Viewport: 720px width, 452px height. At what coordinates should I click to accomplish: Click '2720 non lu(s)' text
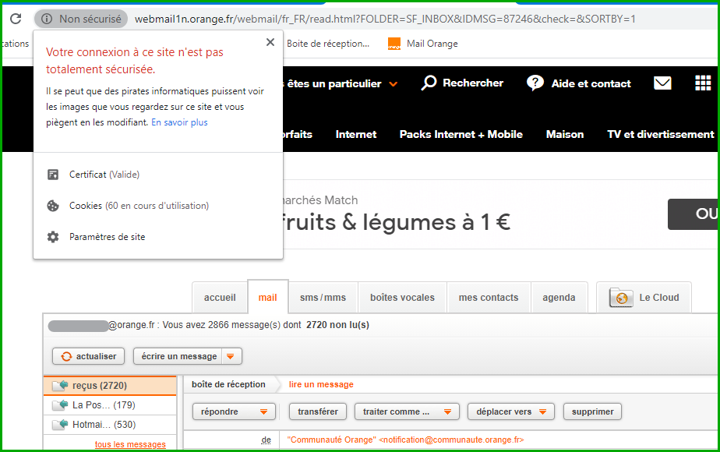(x=337, y=325)
